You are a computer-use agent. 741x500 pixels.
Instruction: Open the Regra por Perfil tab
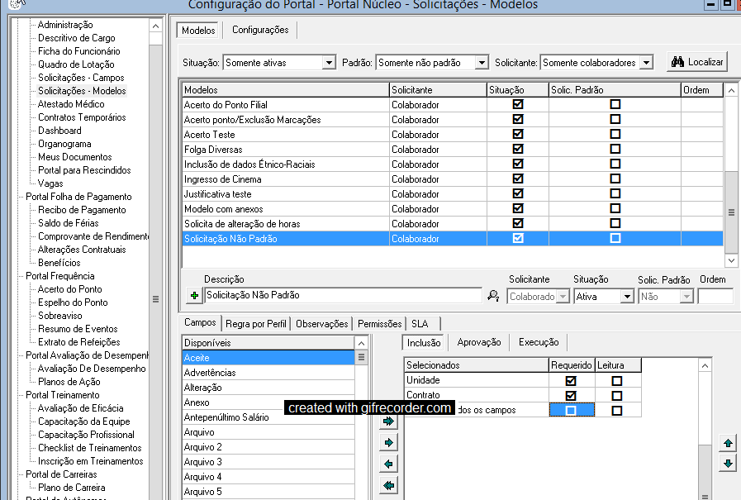pyautogui.click(x=255, y=324)
